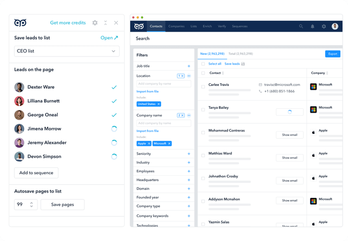This screenshot has height=241, width=348.
Task: Open the CEO list dropdown
Action: tap(67, 51)
